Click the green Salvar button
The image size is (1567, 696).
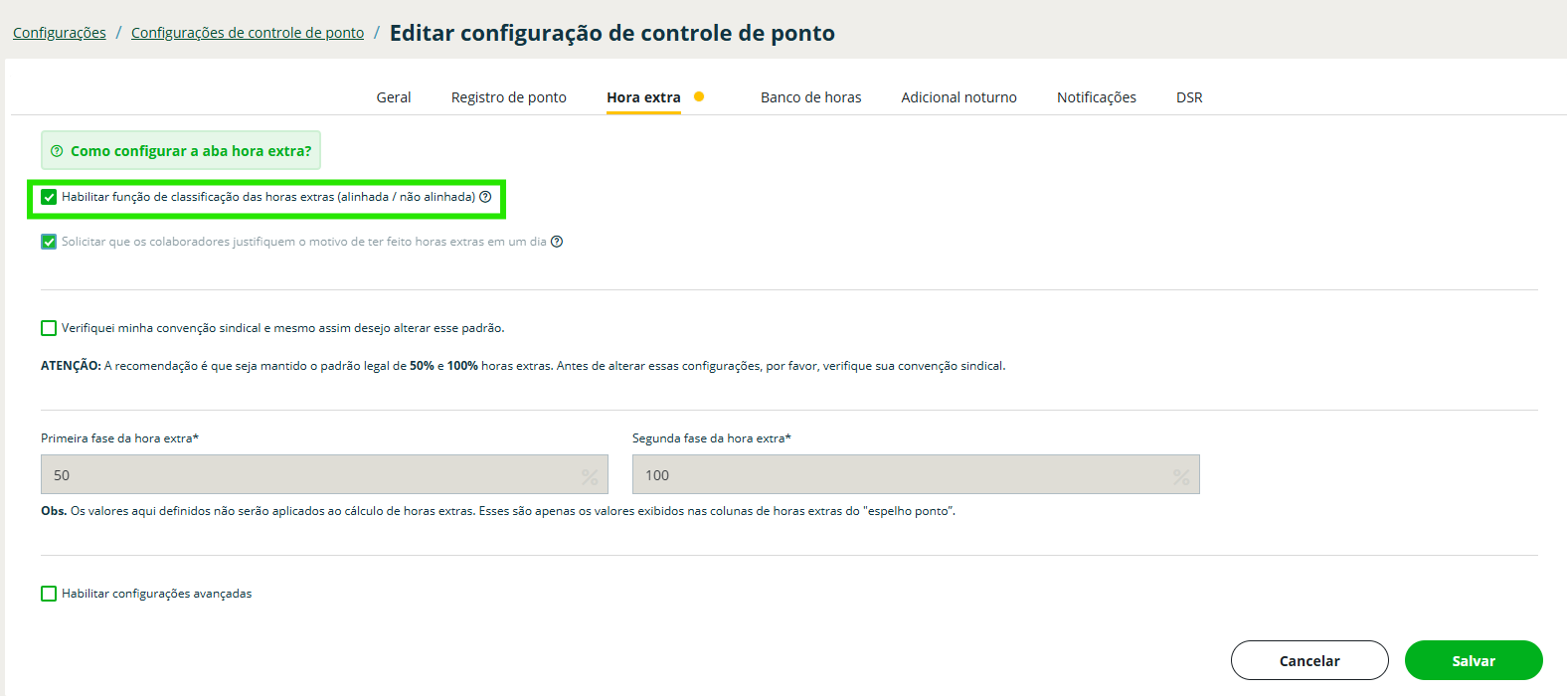pyautogui.click(x=1473, y=660)
